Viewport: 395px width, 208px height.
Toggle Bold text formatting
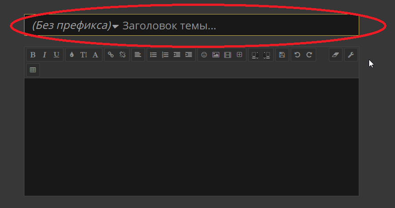(x=33, y=55)
